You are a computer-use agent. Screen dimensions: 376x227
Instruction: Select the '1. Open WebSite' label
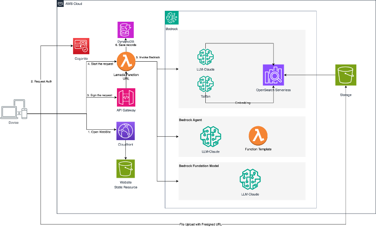(x=99, y=132)
